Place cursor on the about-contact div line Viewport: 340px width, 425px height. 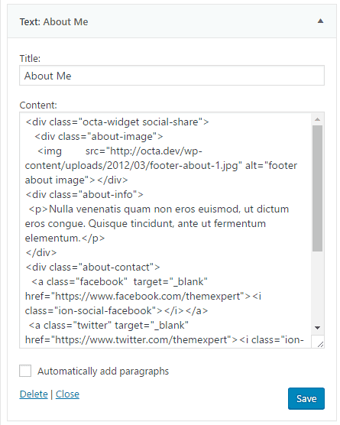92,267
